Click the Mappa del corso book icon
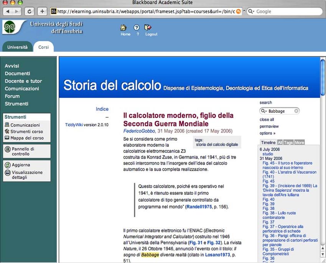The image size is (326, 263). [7, 138]
